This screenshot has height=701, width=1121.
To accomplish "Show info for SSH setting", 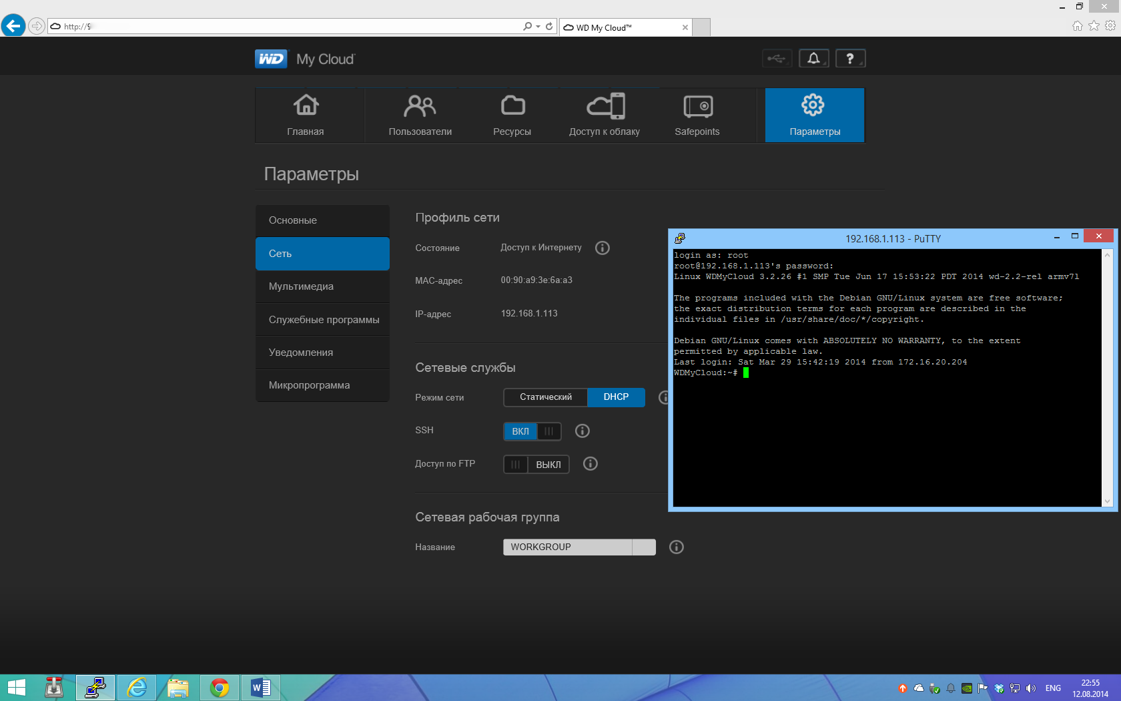I will 583,431.
